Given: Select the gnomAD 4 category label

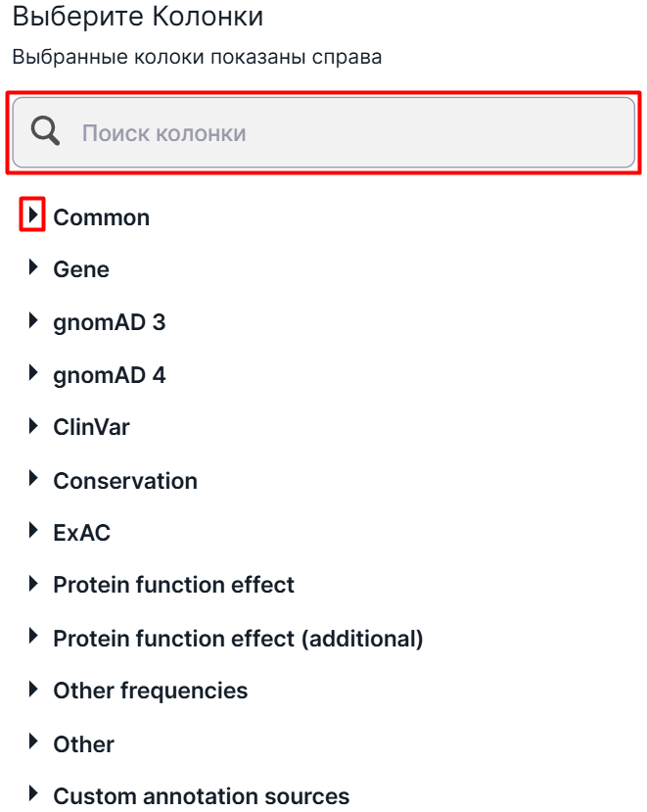Looking at the screenshot, I should (x=110, y=376).
